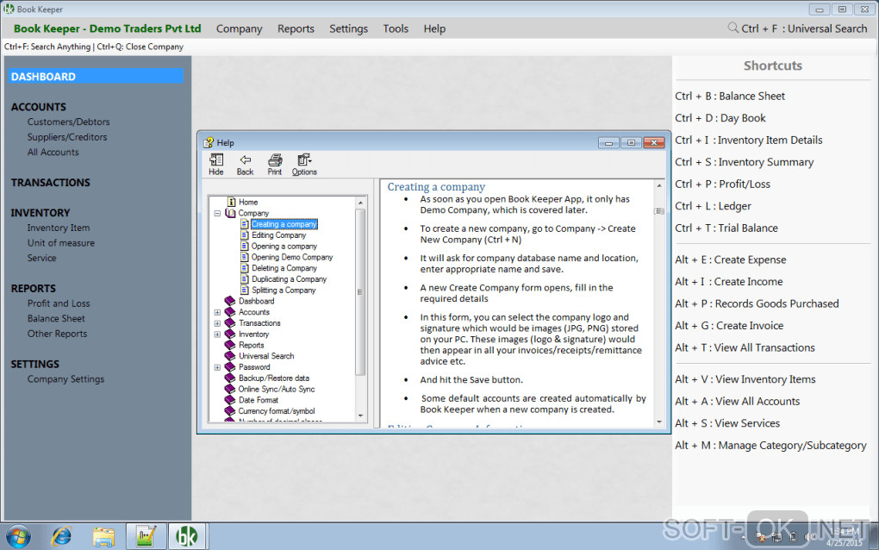This screenshot has height=550, width=879.
Task: Click 'Alt + G : Create Invoice' shortcut
Action: click(x=729, y=325)
